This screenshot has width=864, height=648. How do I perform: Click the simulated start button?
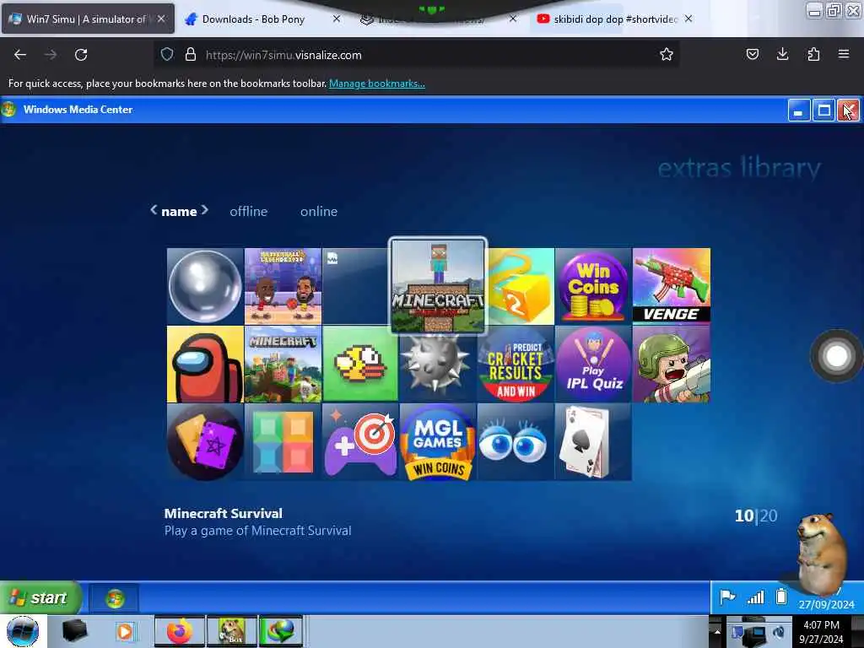click(x=40, y=597)
